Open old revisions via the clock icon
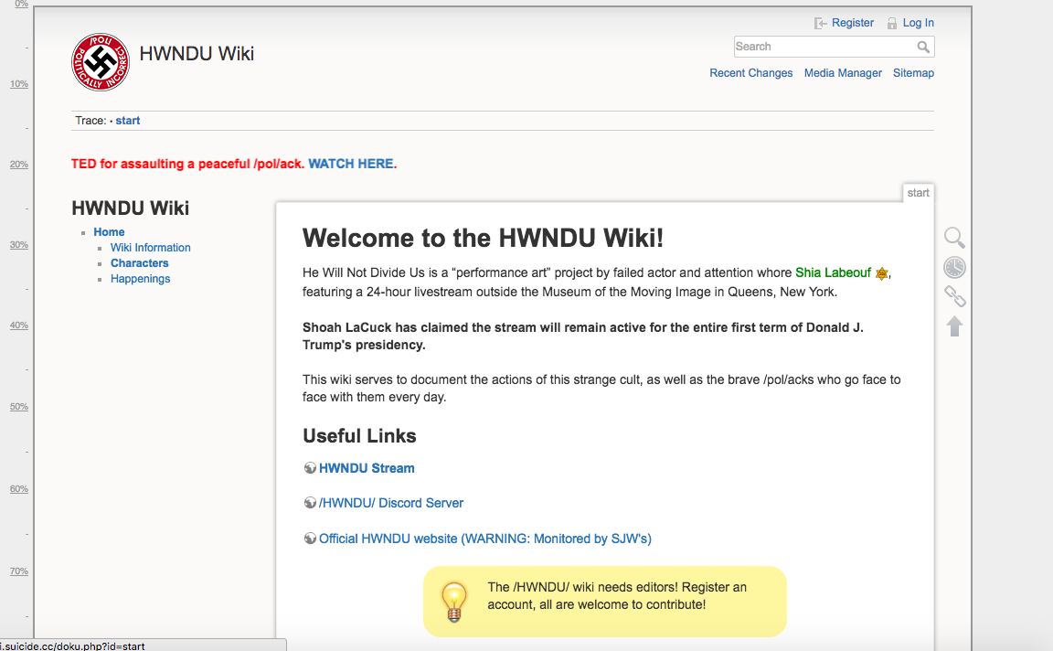 click(x=954, y=267)
